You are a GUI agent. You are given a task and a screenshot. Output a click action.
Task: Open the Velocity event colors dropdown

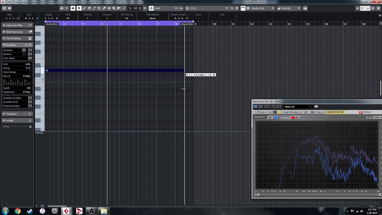click(x=289, y=8)
